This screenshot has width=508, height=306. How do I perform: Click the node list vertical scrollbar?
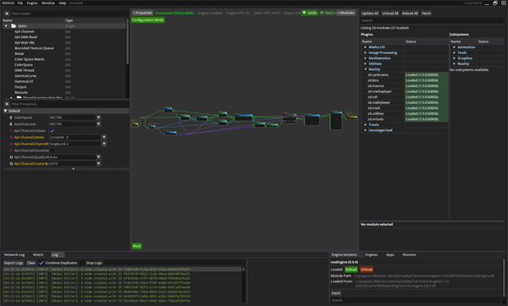pos(127,41)
